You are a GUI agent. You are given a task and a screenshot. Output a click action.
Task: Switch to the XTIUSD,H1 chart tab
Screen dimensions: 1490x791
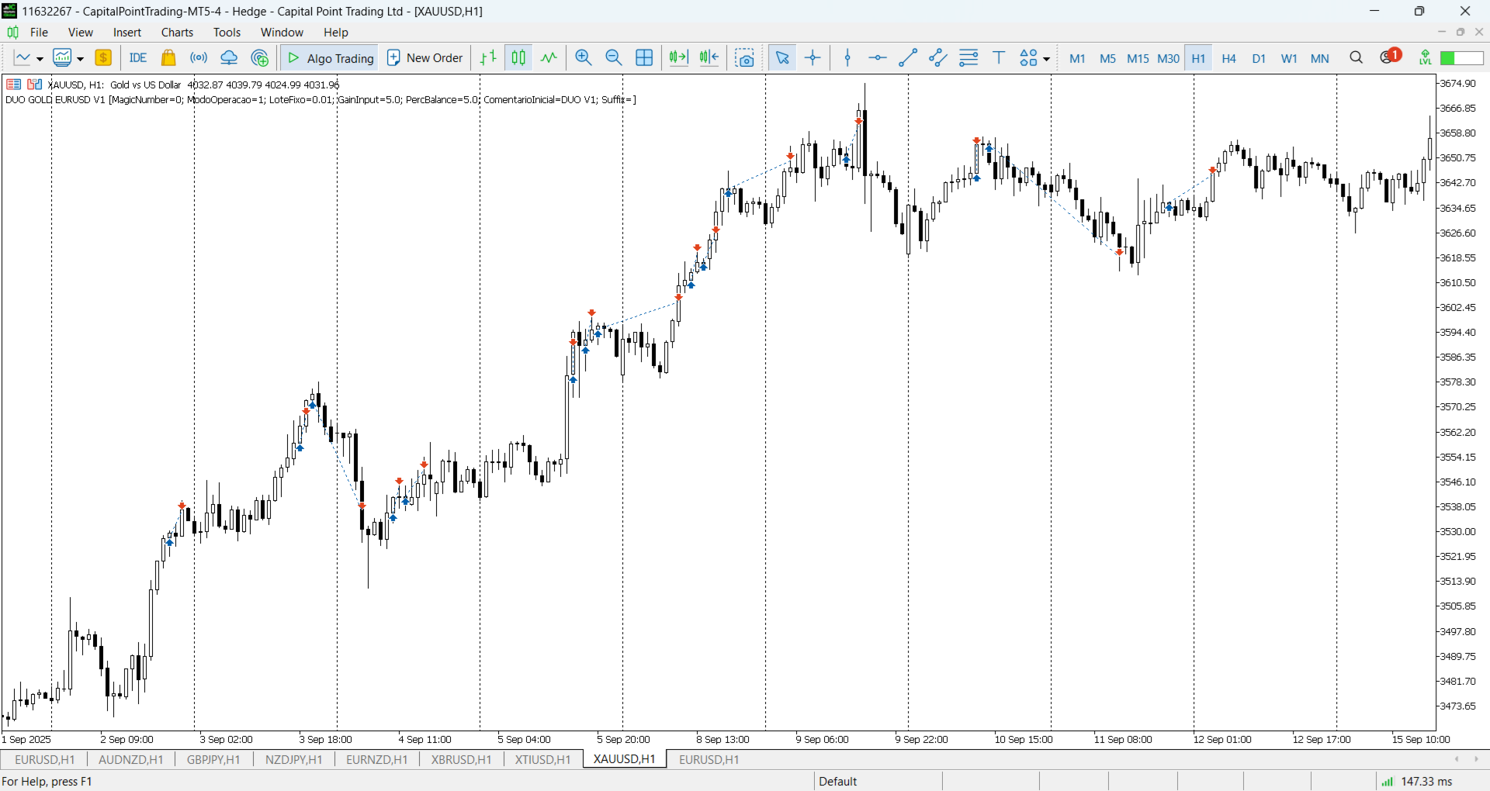543,760
